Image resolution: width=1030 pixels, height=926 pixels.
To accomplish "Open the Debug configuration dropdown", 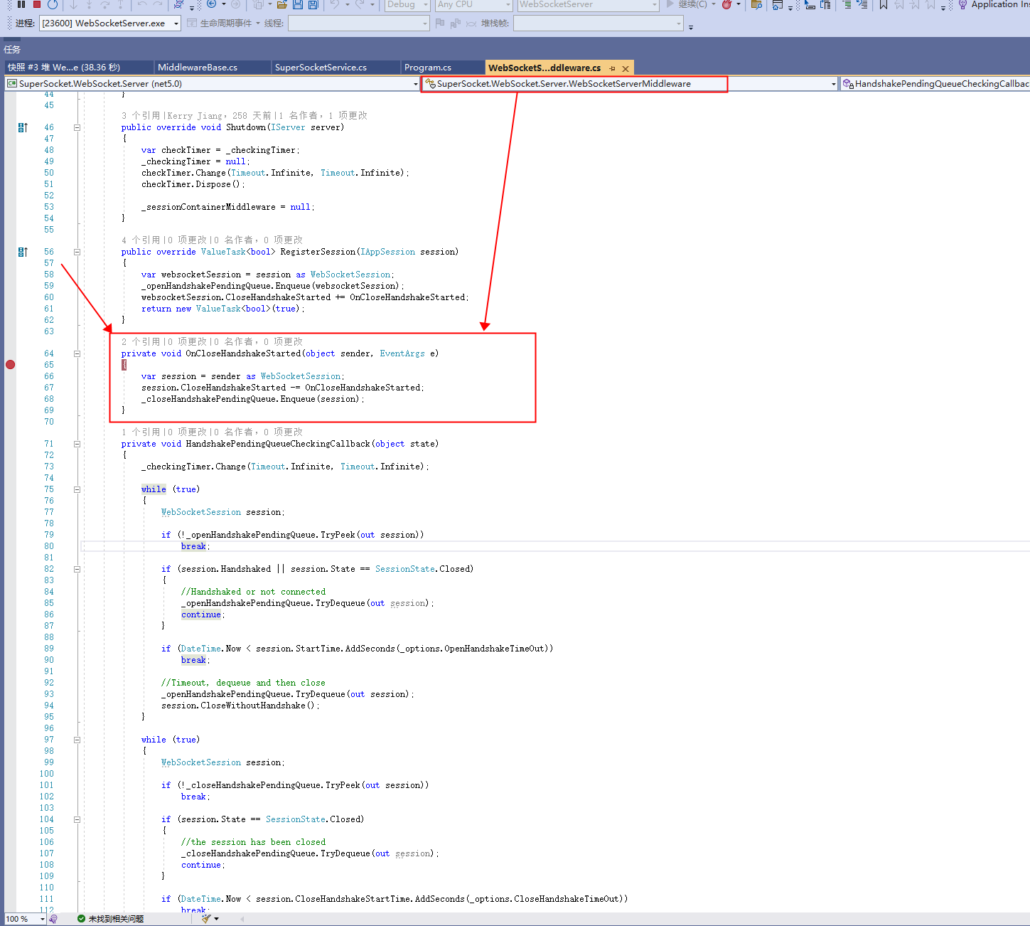I will [408, 4].
